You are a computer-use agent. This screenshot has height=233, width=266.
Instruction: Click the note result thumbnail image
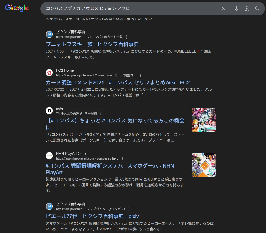(204, 120)
